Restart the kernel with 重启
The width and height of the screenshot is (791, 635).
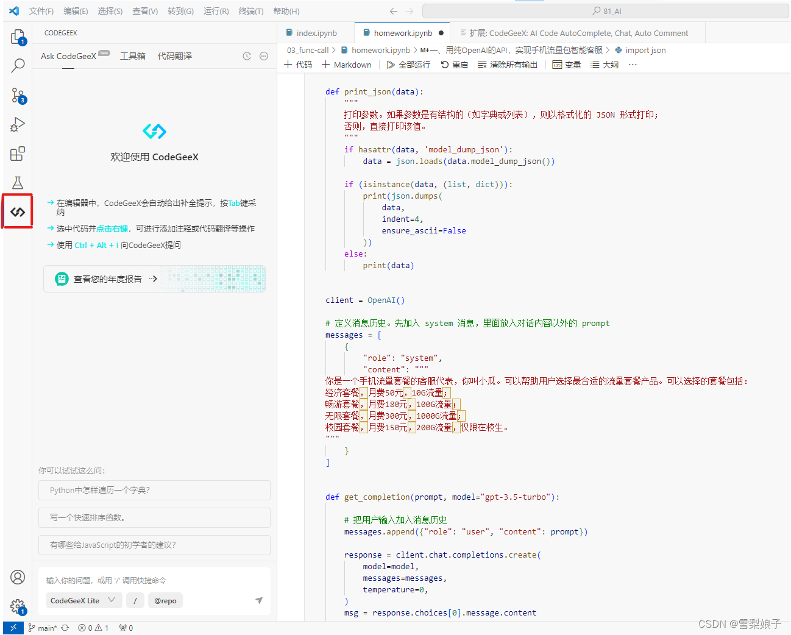(x=454, y=65)
